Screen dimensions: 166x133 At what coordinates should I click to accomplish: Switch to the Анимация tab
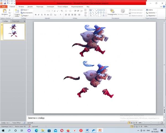click(50, 7)
